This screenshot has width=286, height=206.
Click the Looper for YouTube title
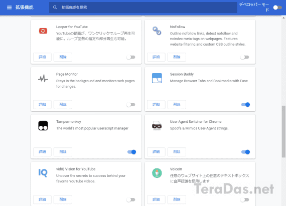(72, 27)
